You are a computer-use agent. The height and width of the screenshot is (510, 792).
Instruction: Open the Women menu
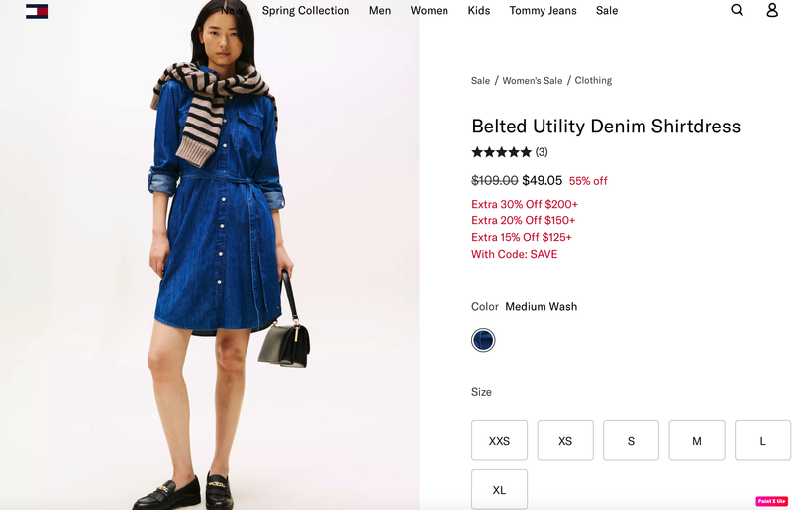[x=429, y=11]
